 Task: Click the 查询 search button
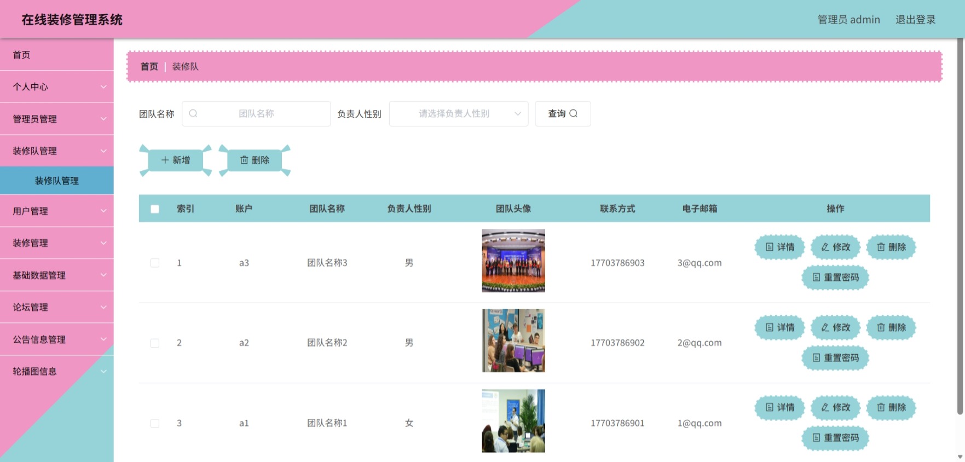[x=563, y=113]
